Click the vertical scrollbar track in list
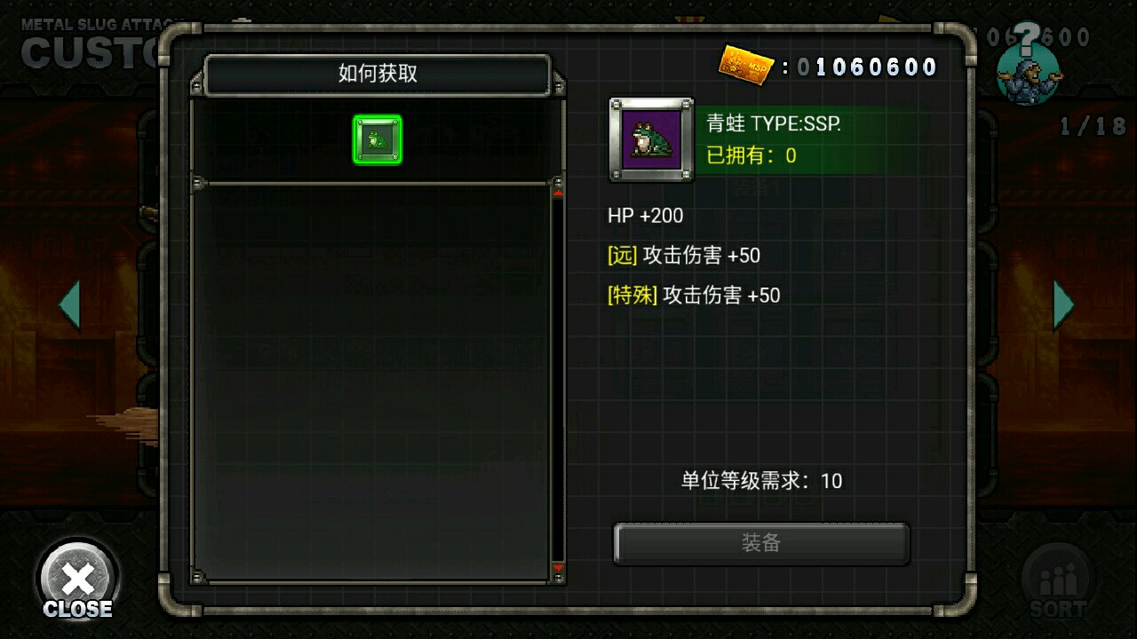The width and height of the screenshot is (1137, 639). (558, 380)
